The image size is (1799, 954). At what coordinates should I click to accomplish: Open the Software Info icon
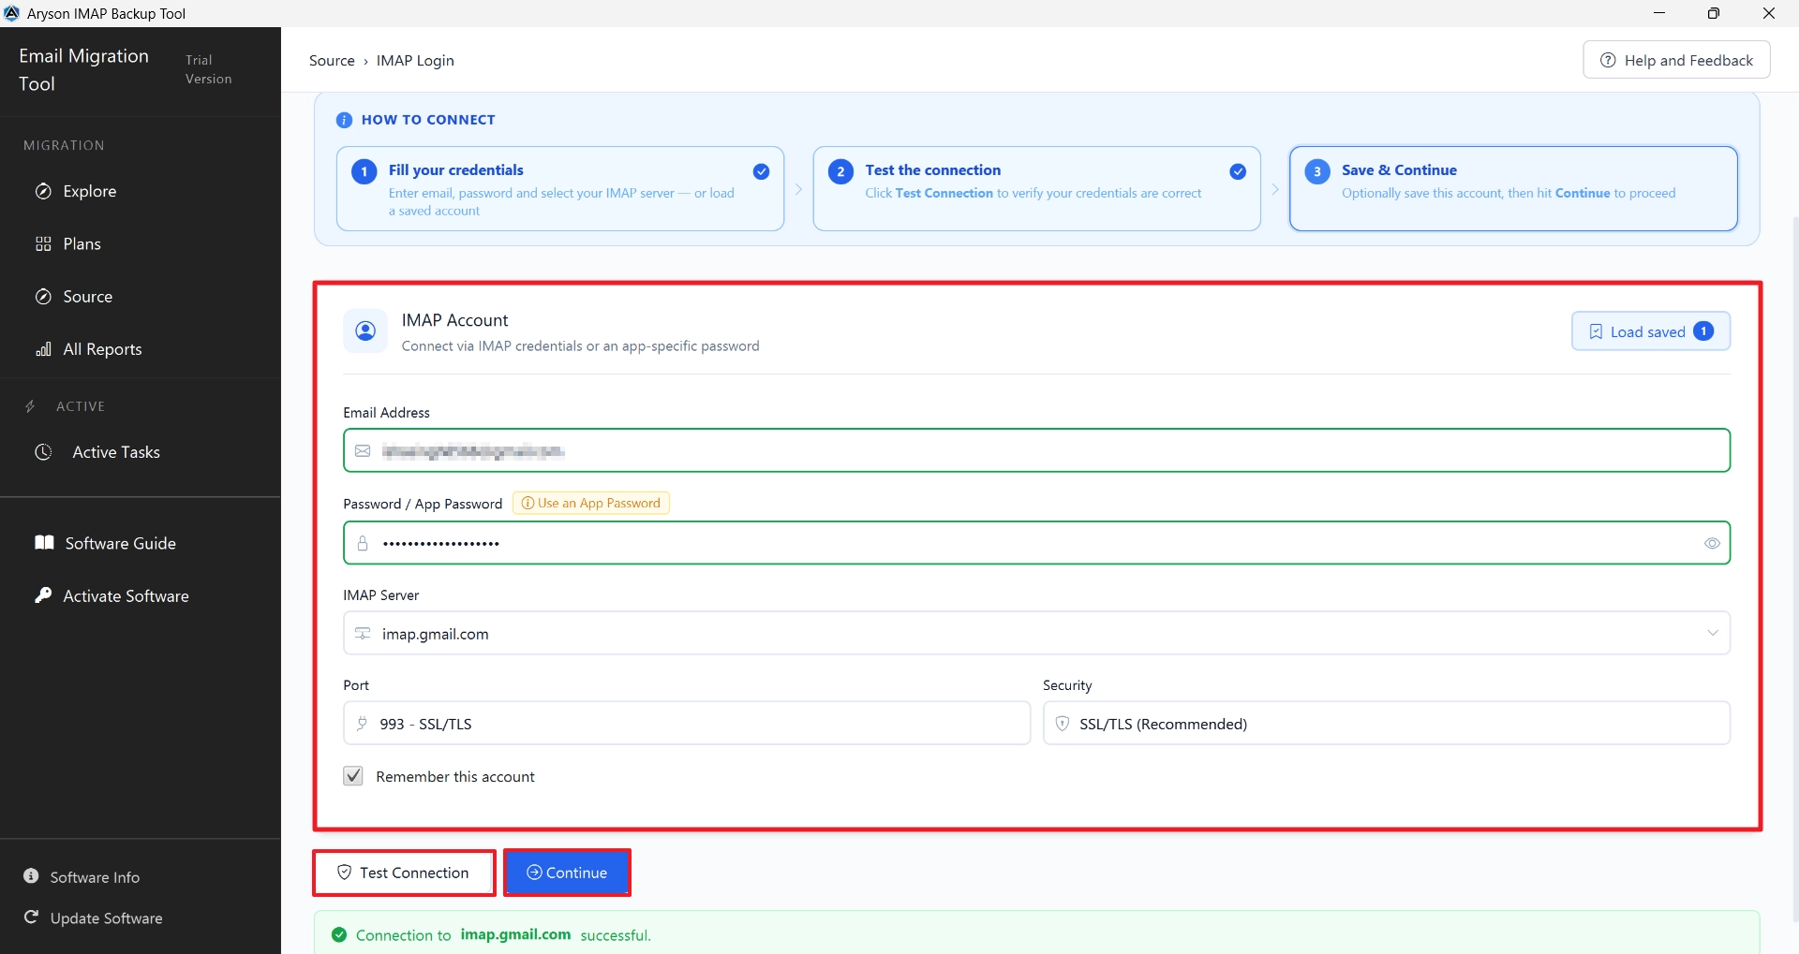coord(31,876)
